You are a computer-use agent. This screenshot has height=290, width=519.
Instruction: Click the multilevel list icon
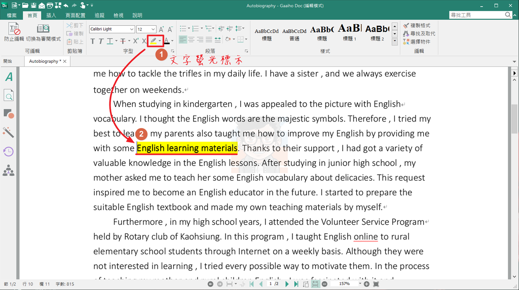point(208,29)
